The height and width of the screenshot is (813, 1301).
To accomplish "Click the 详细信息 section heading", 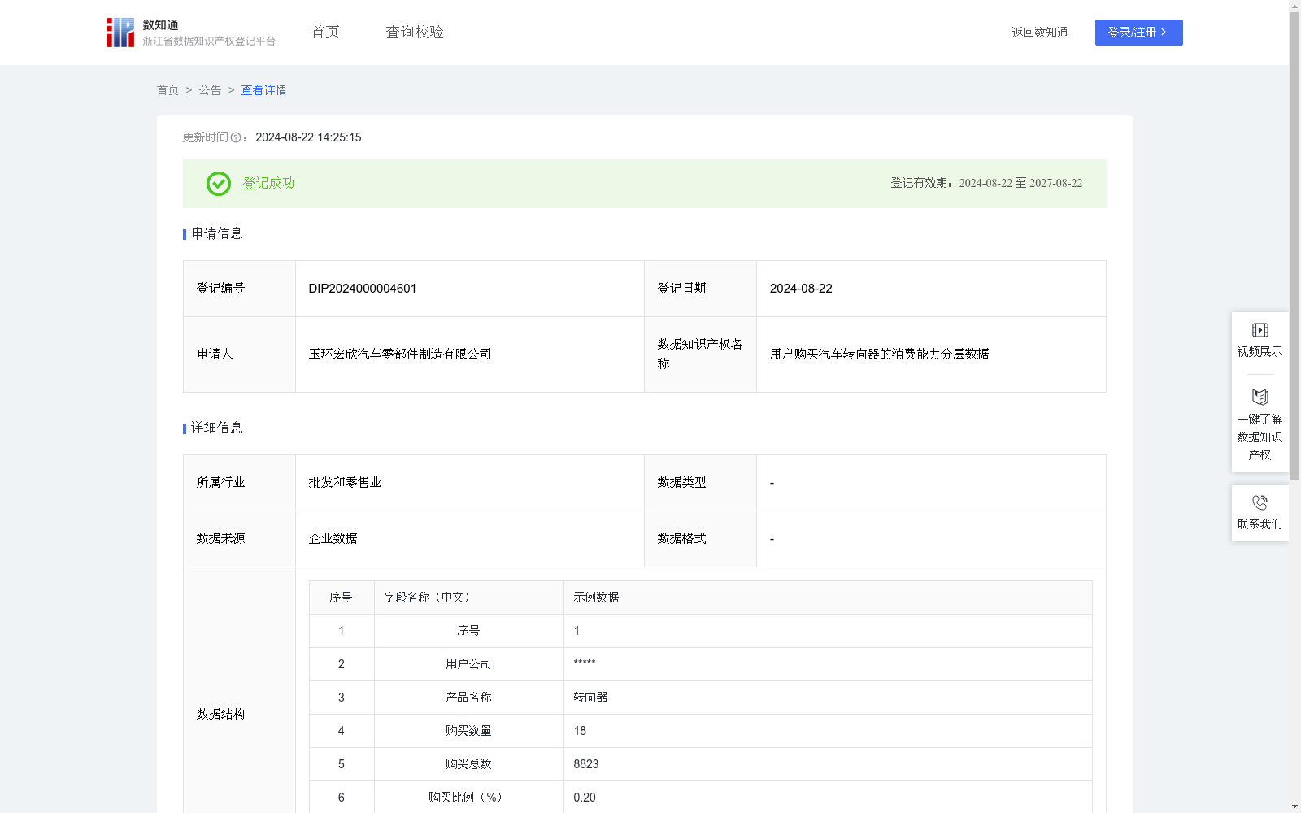I will click(217, 428).
